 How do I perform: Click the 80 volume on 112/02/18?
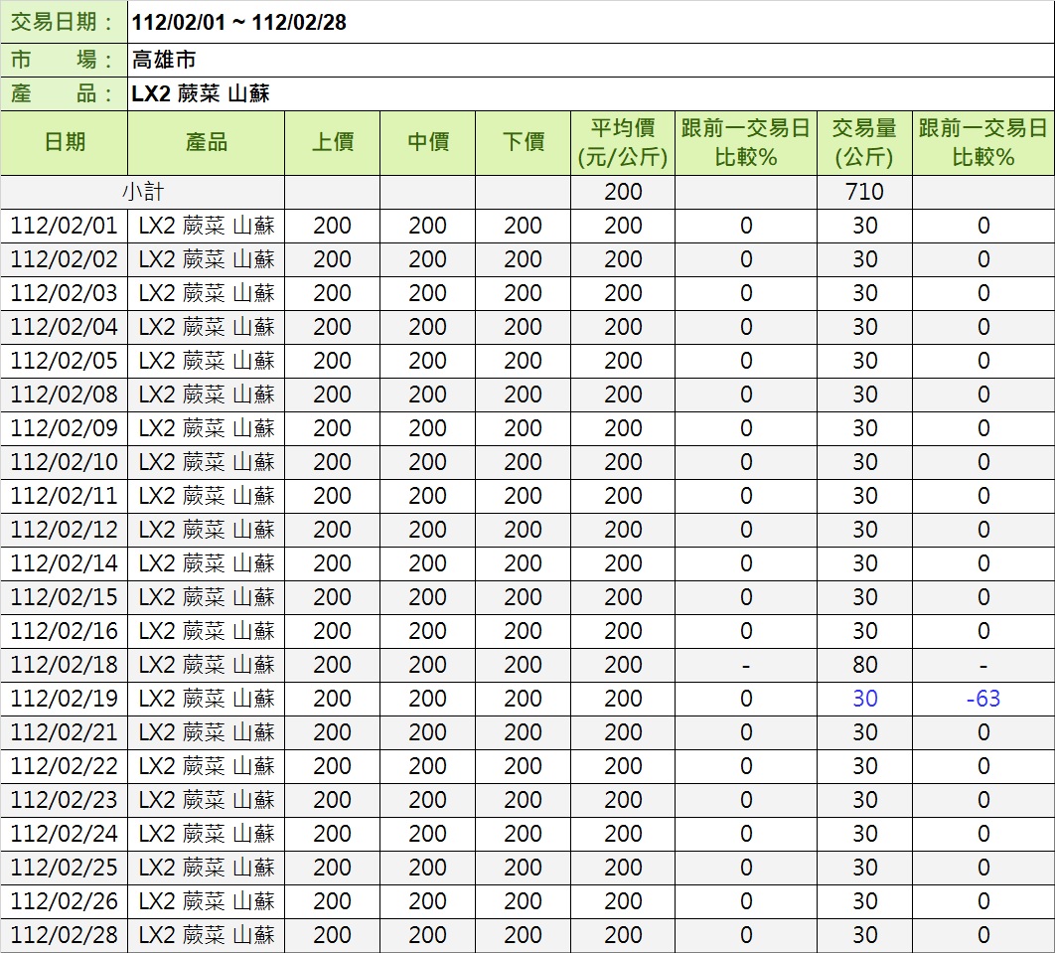point(864,665)
